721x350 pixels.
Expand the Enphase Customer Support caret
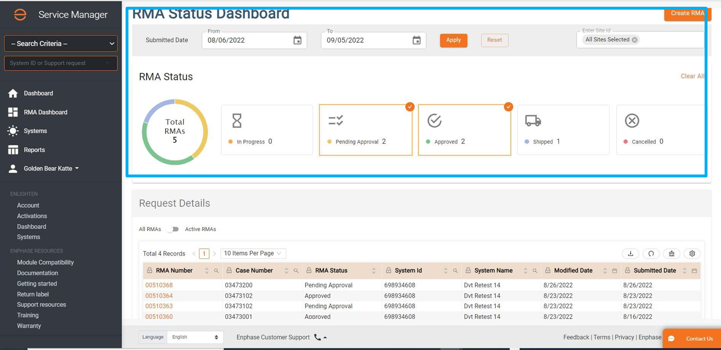[325, 337]
